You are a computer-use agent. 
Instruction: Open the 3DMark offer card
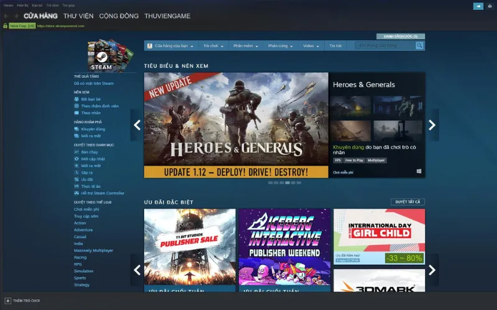380,281
